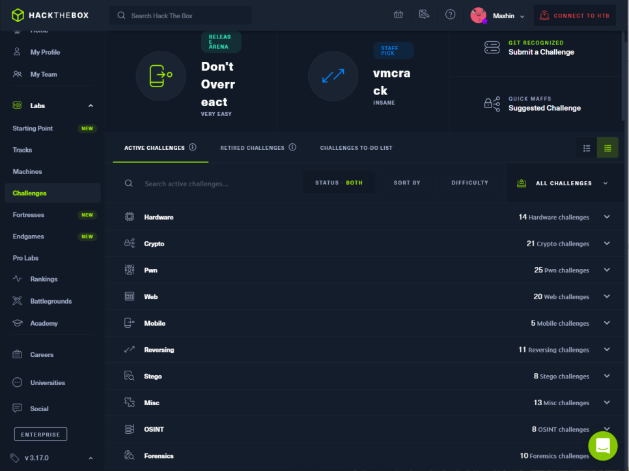Click the Stego category icon
This screenshot has width=629, height=471.
[x=129, y=375]
